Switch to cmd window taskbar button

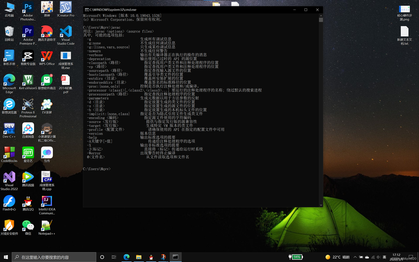coord(175,257)
